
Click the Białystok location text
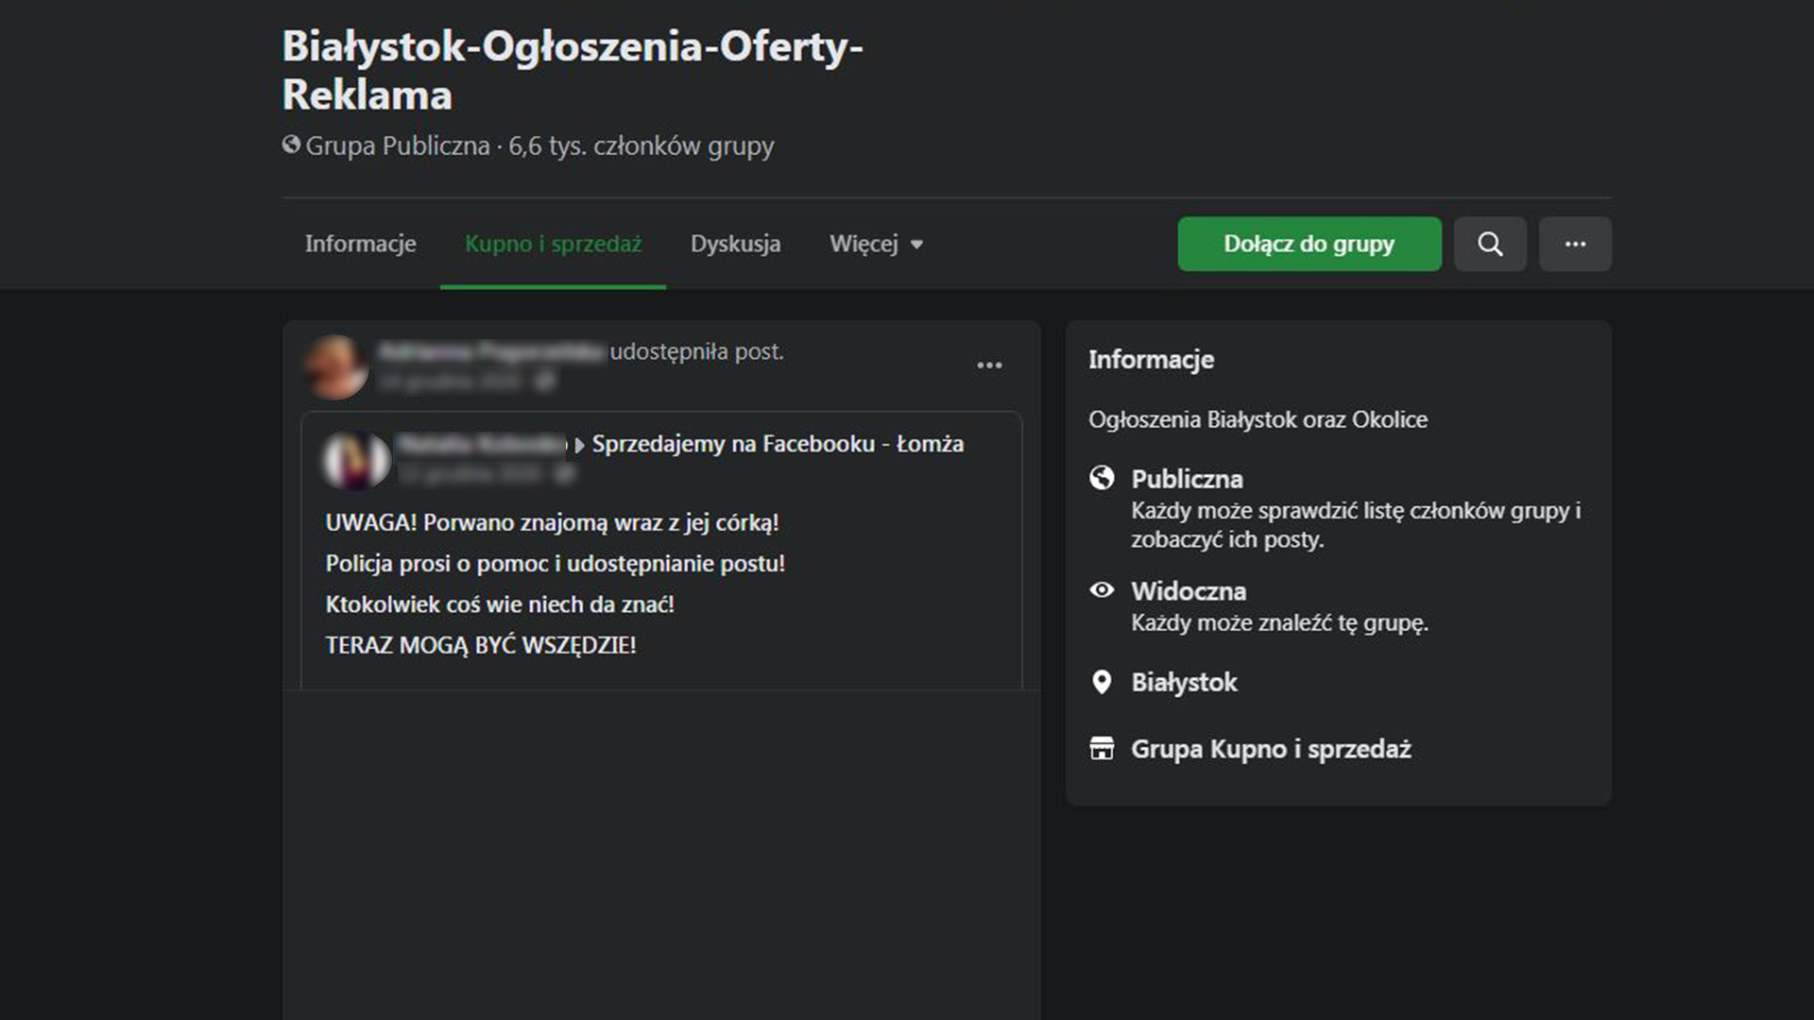pos(1184,682)
